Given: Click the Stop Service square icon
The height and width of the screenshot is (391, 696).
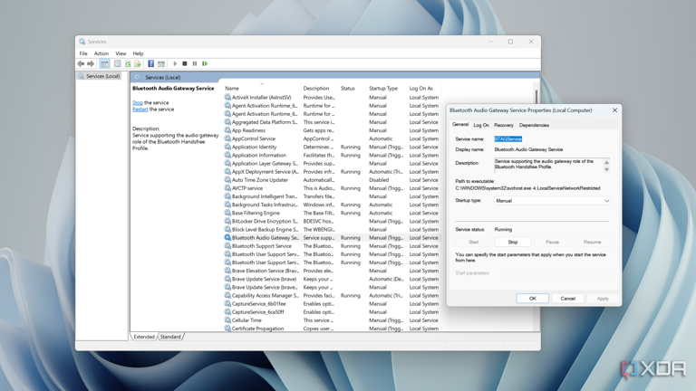Looking at the screenshot, I should [185, 64].
